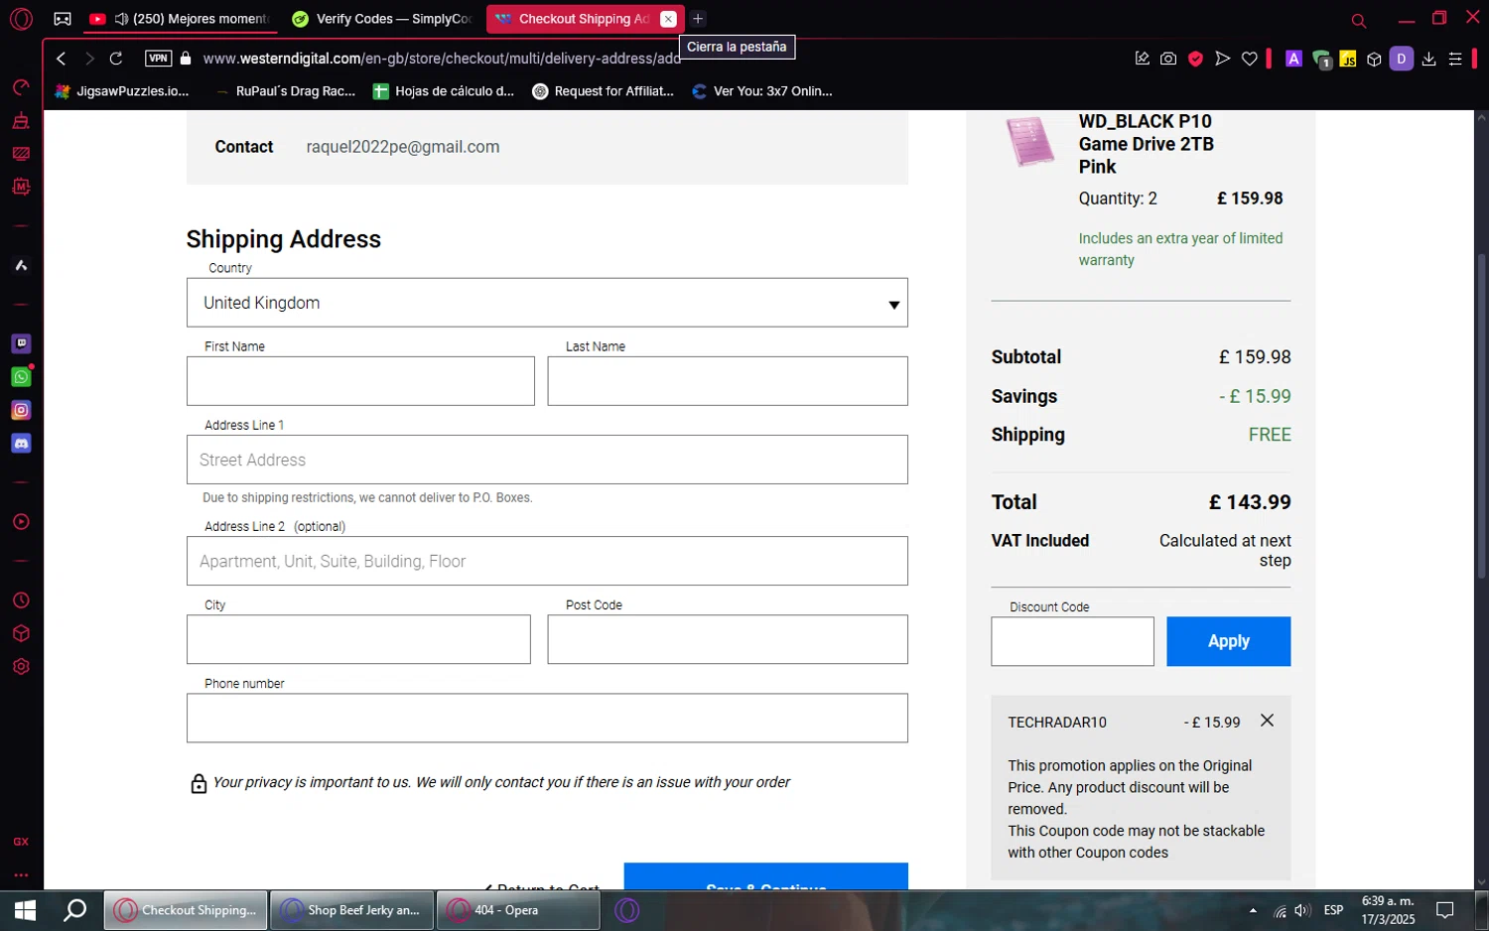Screen dimensions: 1489x931
Task: Open the tab search magnifier icon
Action: point(1359,20)
